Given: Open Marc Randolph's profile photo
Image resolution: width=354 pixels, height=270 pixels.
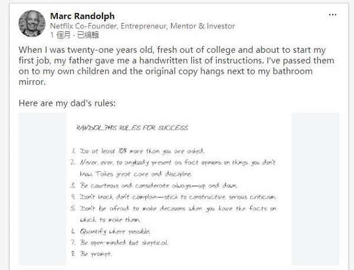Looking at the screenshot, I should (32, 24).
